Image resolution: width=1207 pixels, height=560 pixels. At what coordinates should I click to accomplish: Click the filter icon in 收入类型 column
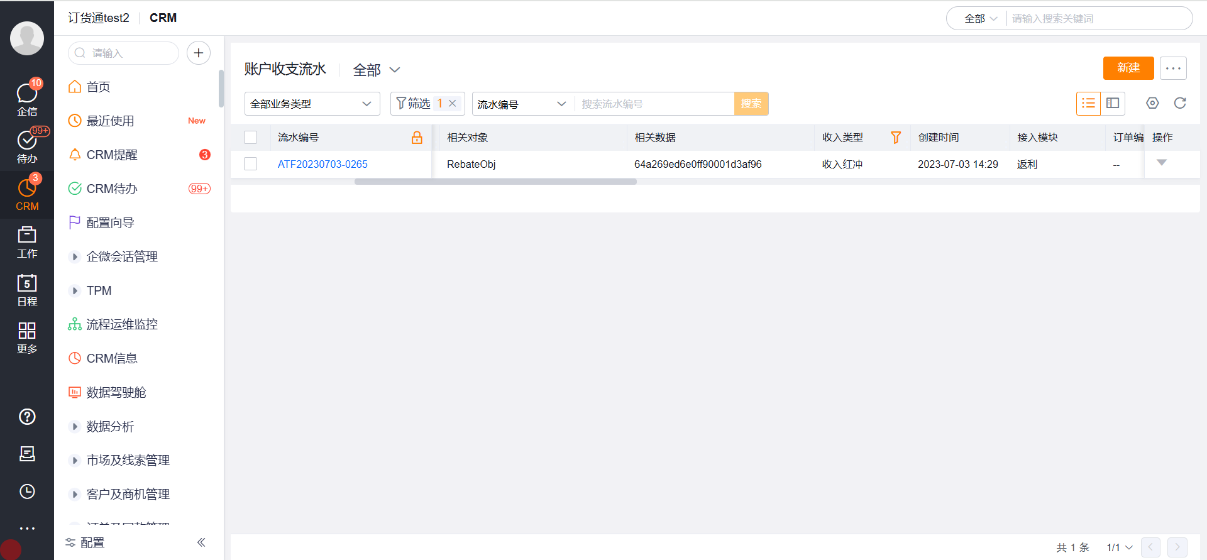(896, 138)
